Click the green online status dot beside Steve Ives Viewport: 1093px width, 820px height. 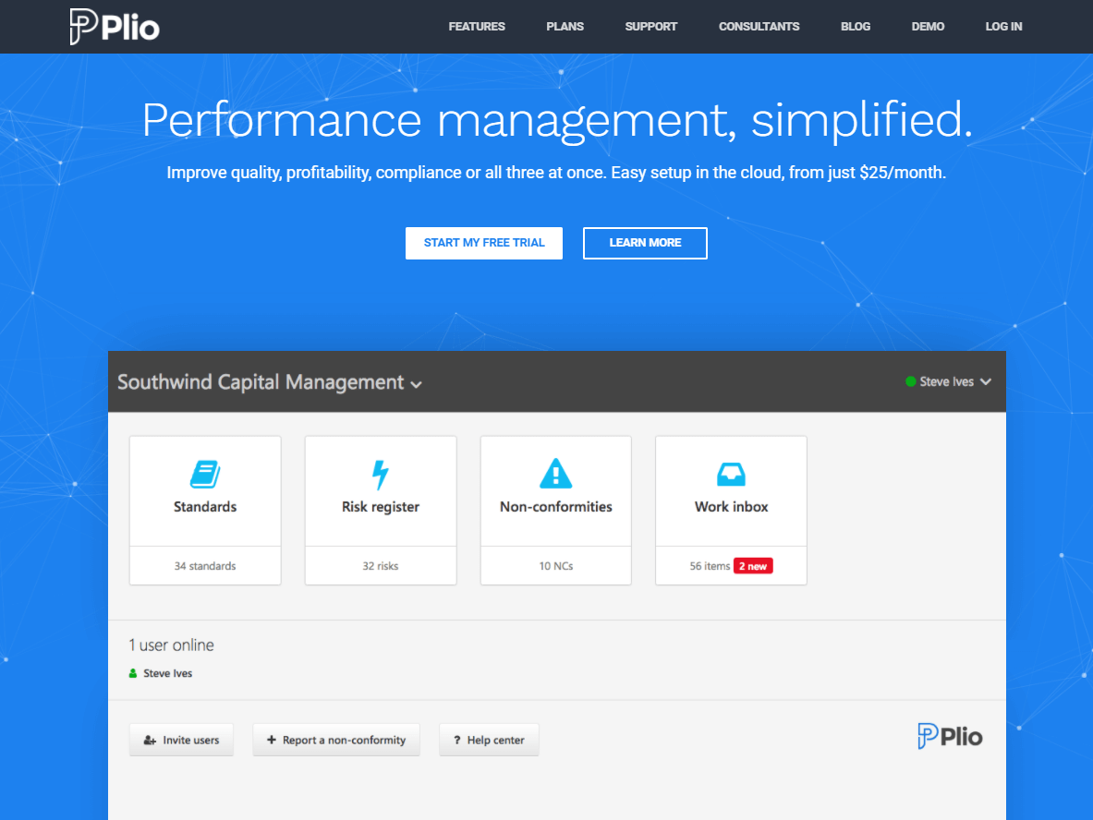[910, 381]
